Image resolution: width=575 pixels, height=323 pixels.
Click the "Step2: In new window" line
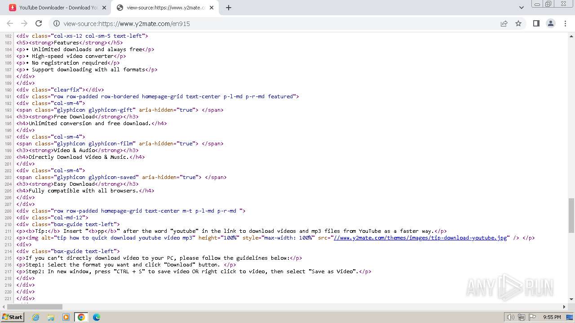coord(194,271)
